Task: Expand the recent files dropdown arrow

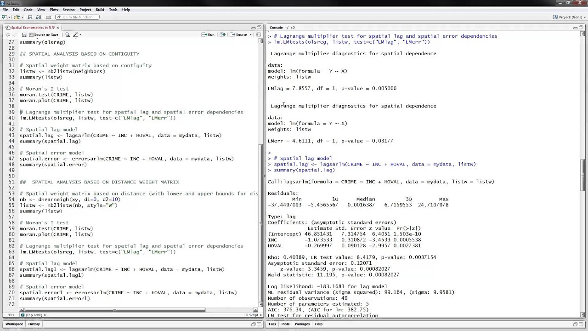Action: (x=22, y=17)
